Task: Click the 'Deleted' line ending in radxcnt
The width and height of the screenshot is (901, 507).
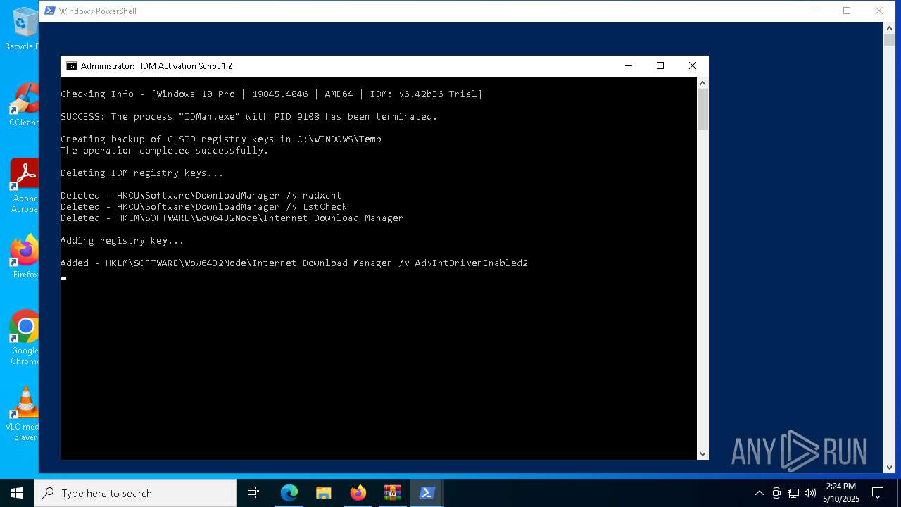Action: (201, 196)
